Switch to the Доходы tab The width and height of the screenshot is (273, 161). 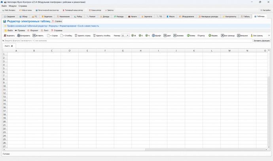pyautogui.click(x=104, y=17)
